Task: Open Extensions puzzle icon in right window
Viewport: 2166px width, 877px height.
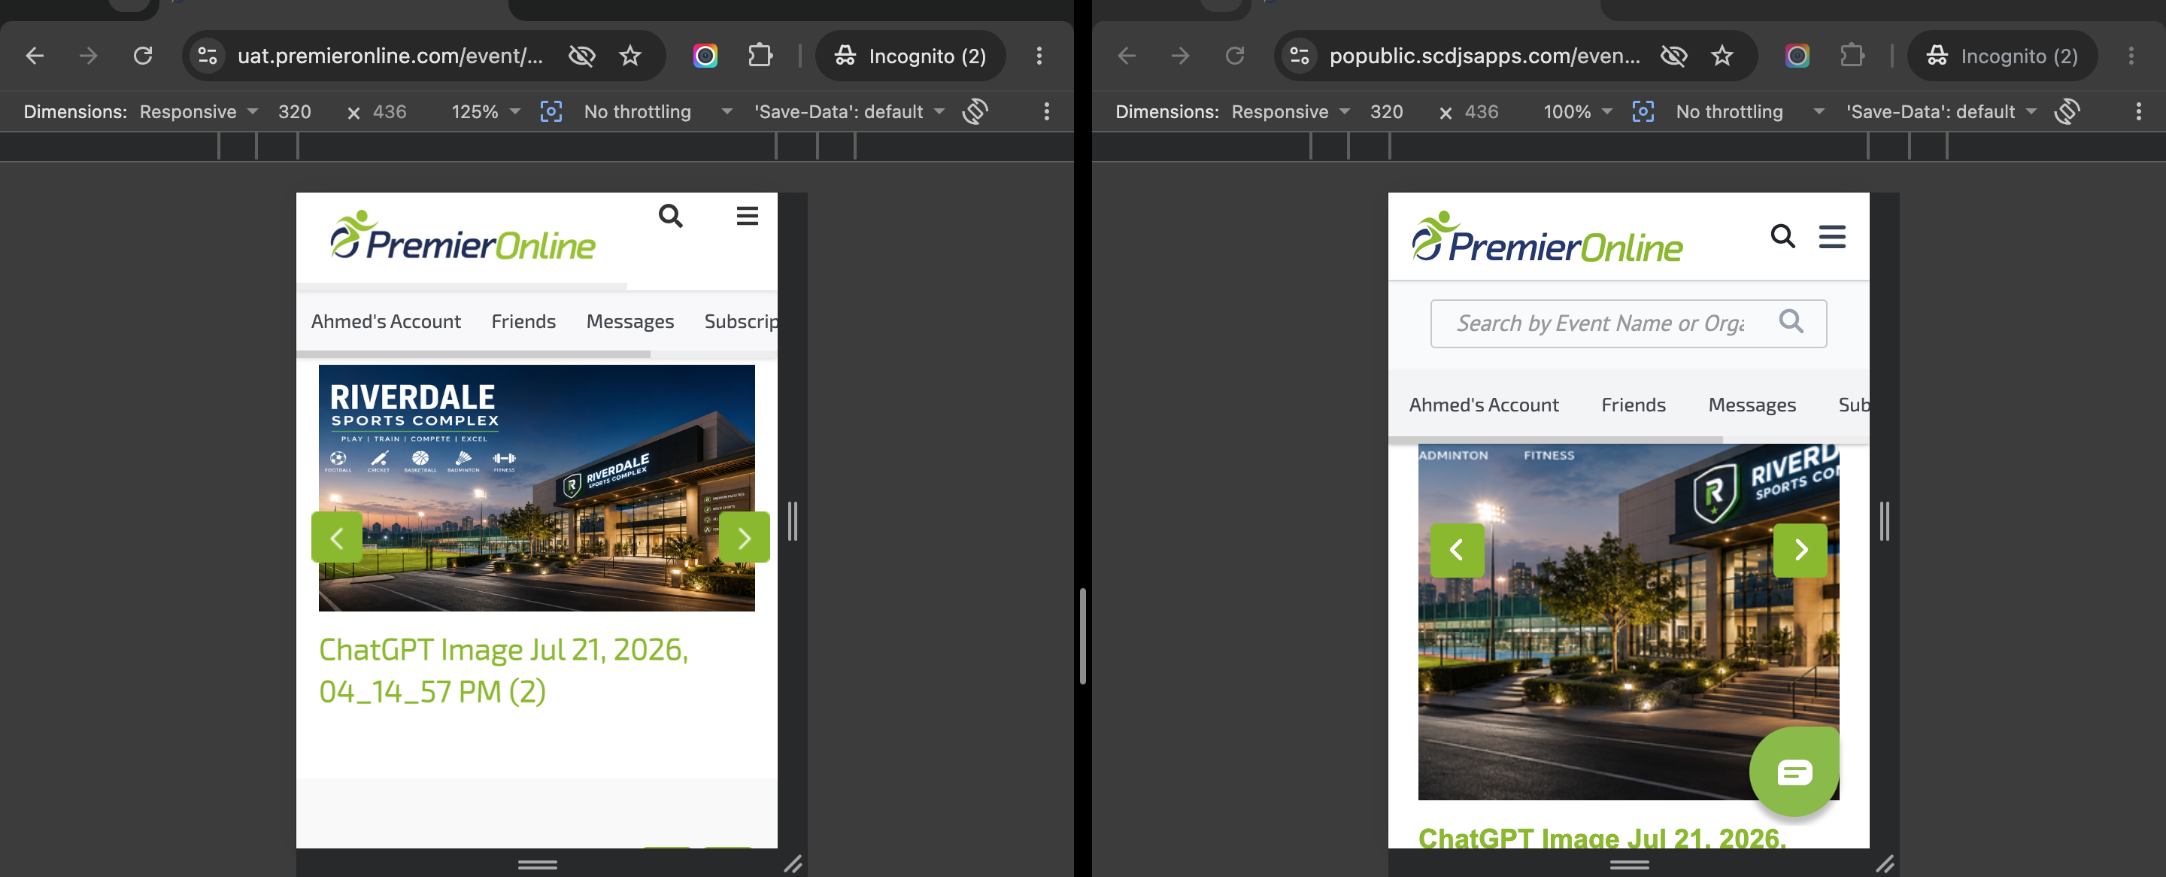Action: (x=1852, y=56)
